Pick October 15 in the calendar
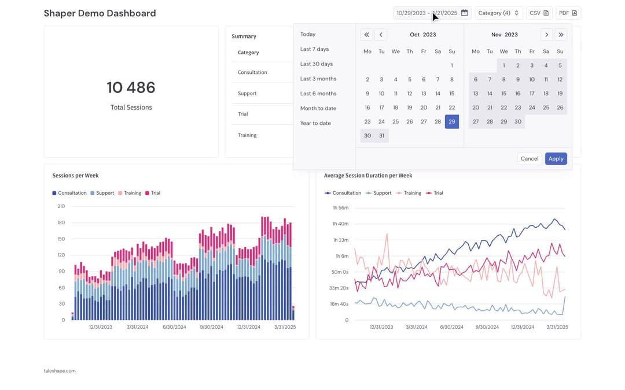The image size is (625, 390). 451,94
